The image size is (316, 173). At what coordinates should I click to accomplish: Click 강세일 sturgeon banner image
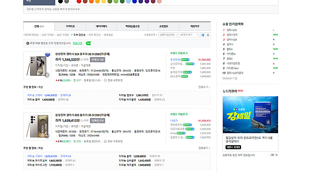coord(250,115)
